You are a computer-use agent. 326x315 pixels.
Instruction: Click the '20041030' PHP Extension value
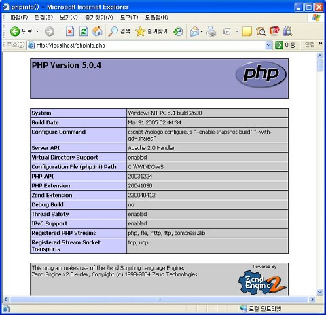click(x=140, y=186)
